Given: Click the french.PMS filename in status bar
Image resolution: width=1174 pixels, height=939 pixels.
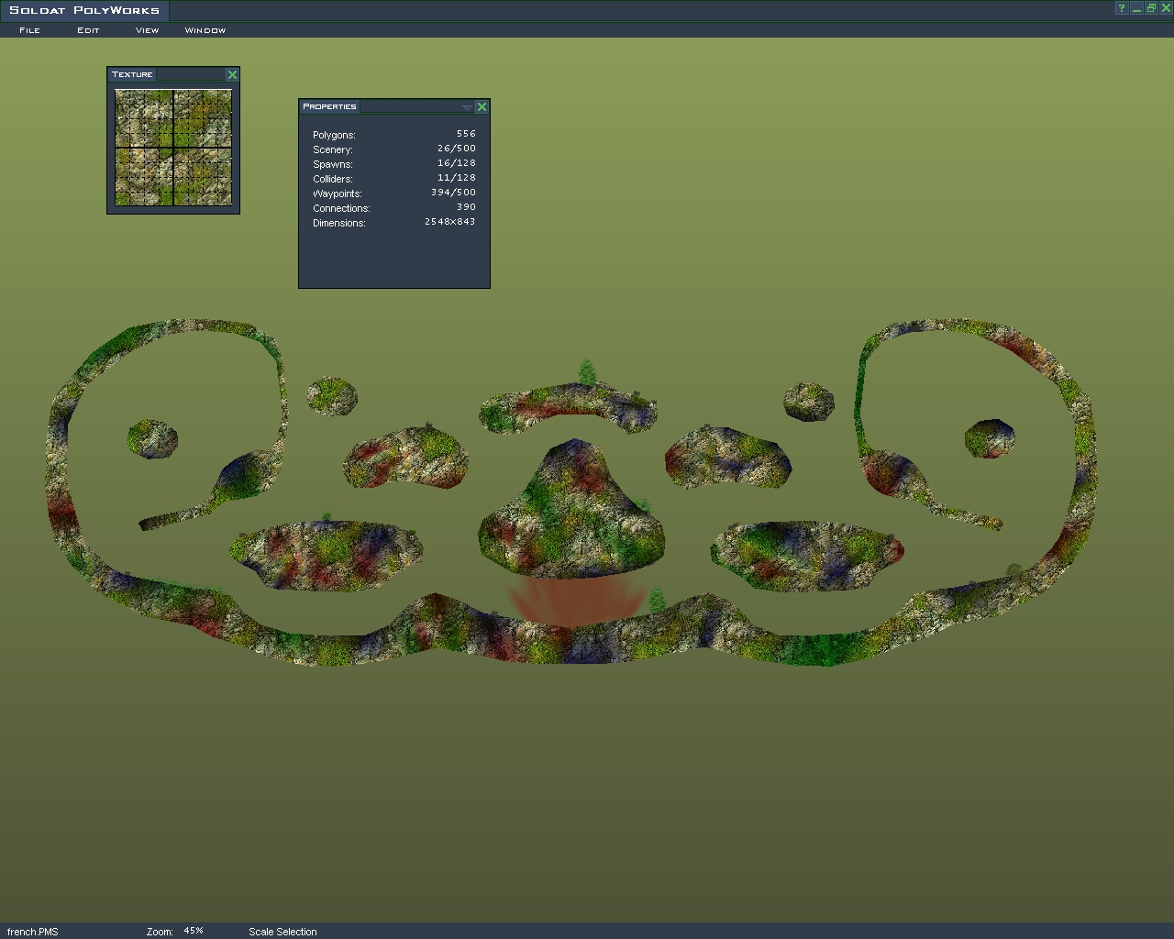Looking at the screenshot, I should [33, 932].
